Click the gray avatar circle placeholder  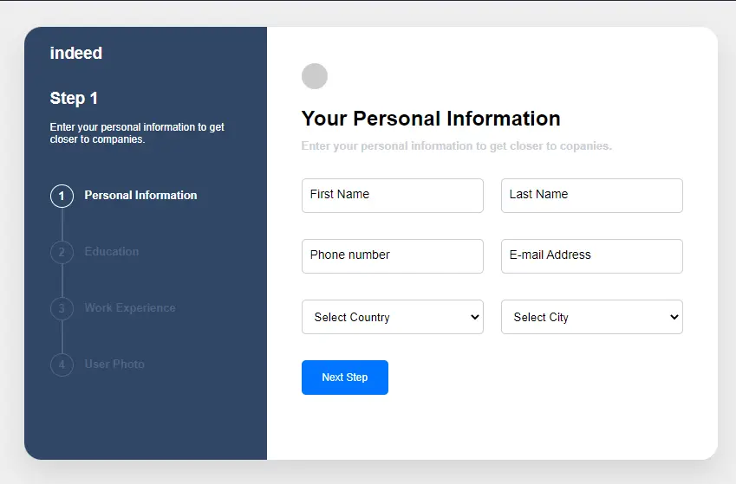(315, 76)
